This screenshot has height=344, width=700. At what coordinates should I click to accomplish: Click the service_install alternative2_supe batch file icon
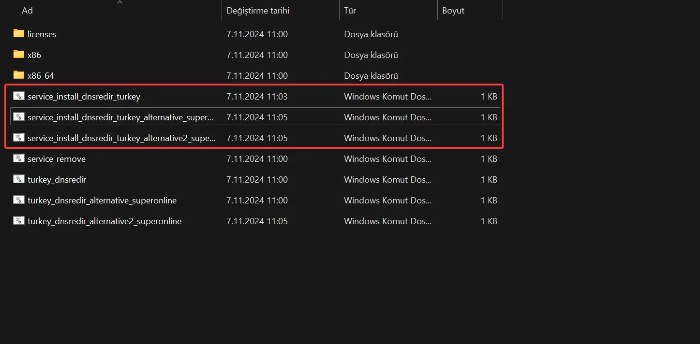pyautogui.click(x=19, y=138)
